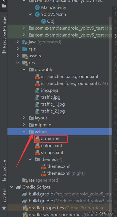Click the colors.xml file icon
Image resolution: width=117 pixels, height=217 pixels.
tap(37, 146)
